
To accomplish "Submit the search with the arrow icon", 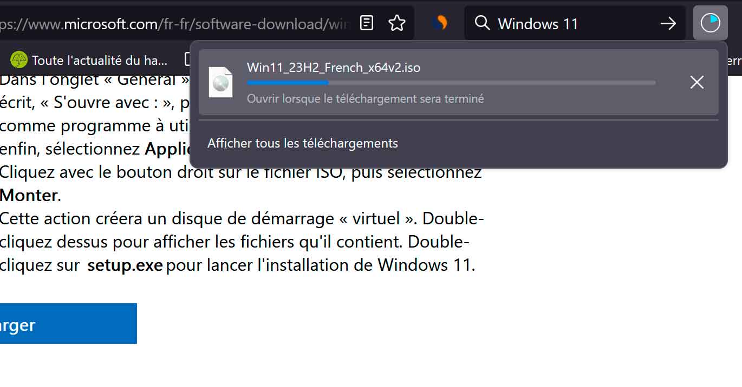I will tap(668, 23).
